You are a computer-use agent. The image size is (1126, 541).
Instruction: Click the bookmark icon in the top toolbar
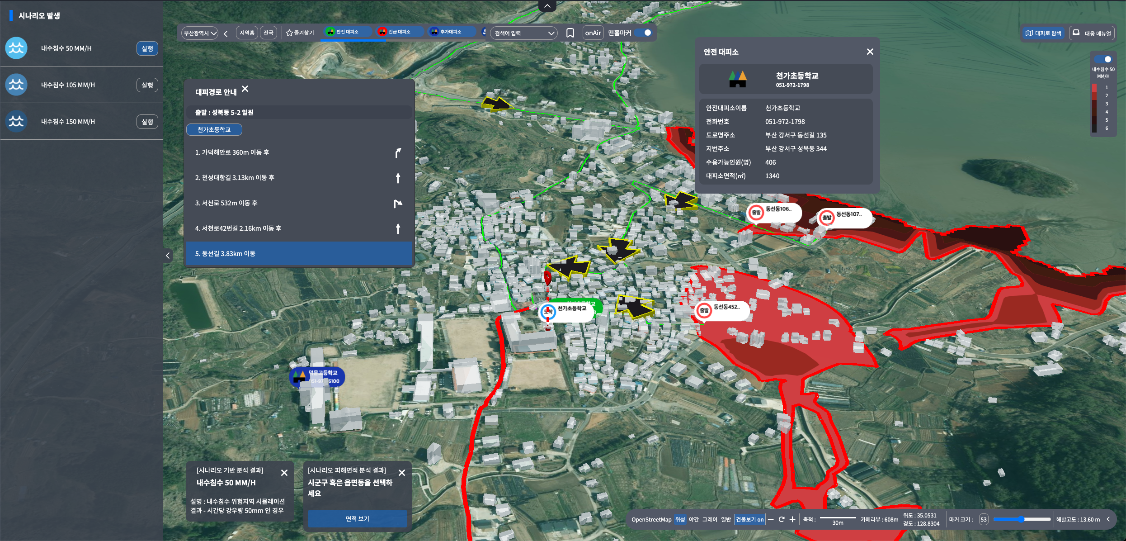pos(570,33)
